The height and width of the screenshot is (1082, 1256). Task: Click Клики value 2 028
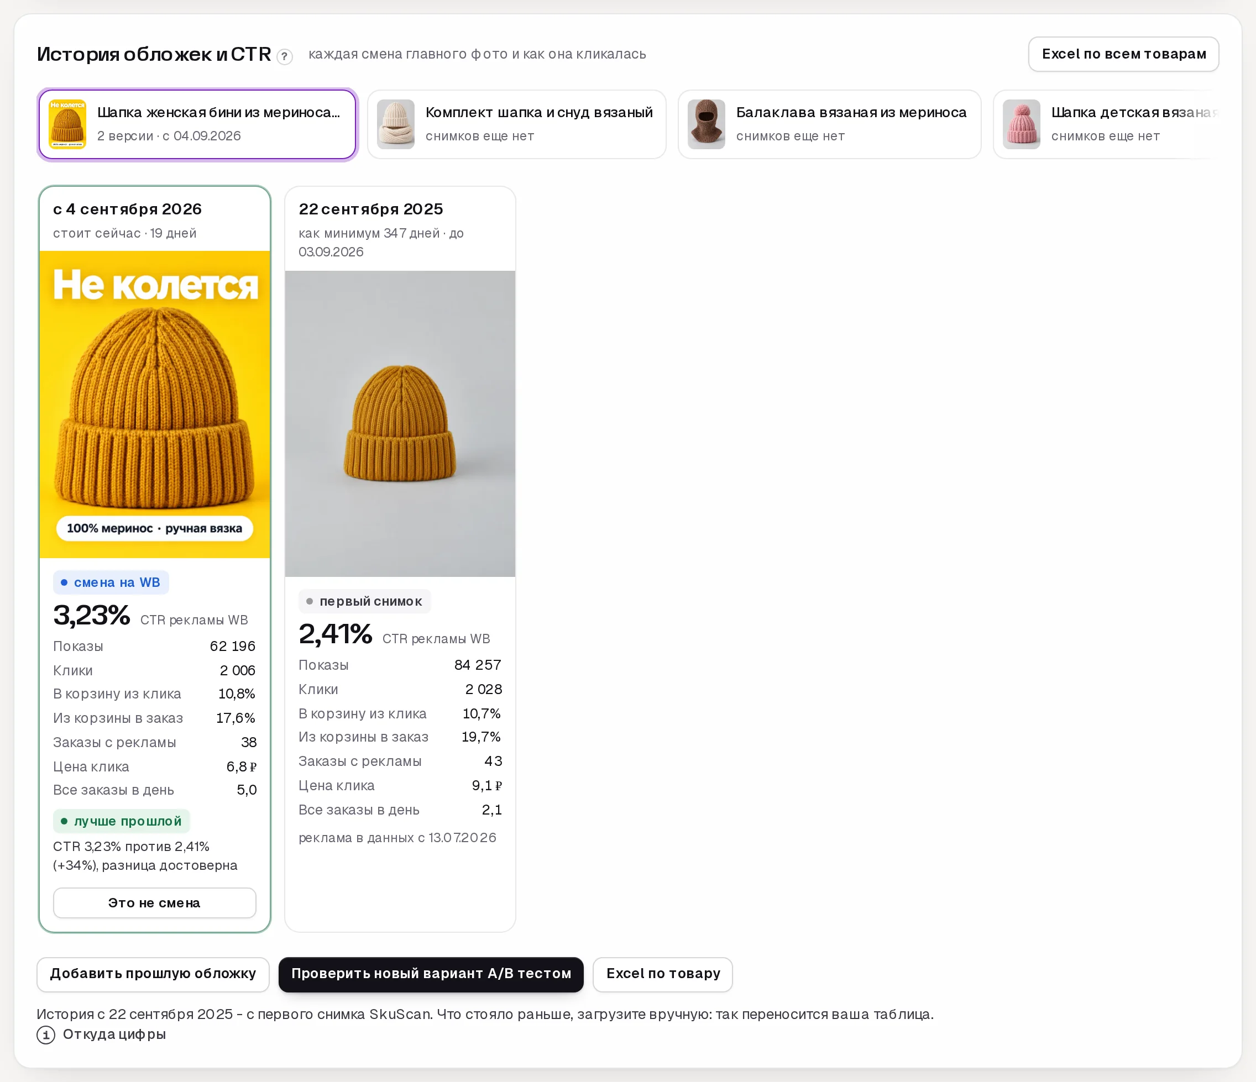tap(484, 689)
